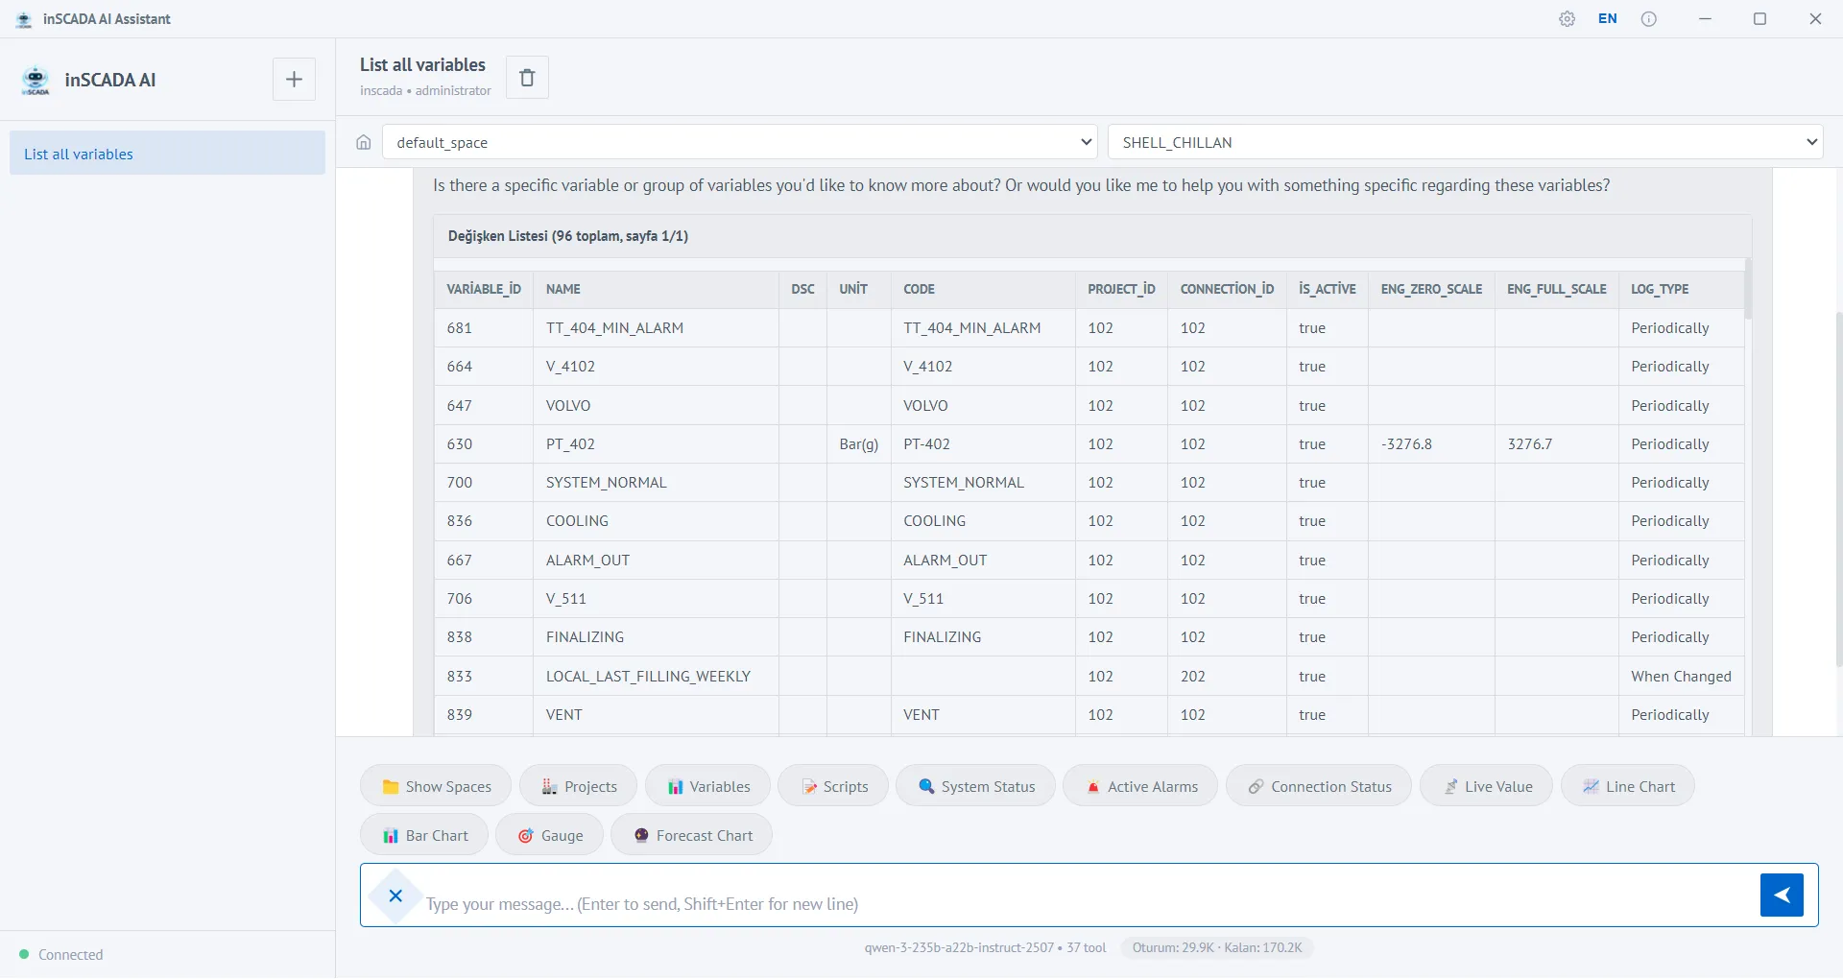Open the default_space dropdown
The width and height of the screenshot is (1843, 979).
[740, 141]
